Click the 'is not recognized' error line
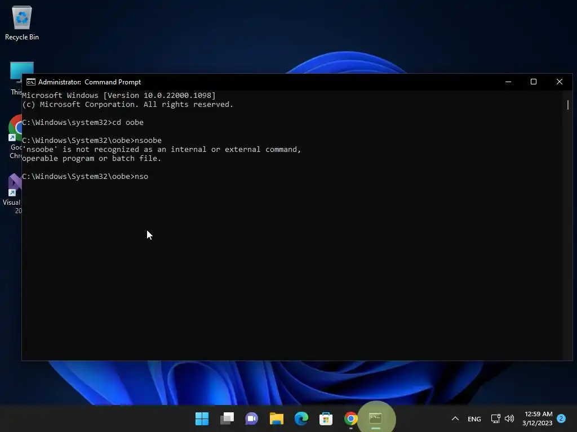This screenshot has height=432, width=577. 162,150
